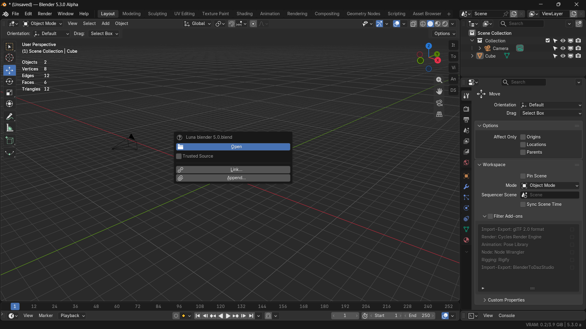Image resolution: width=586 pixels, height=329 pixels.
Task: Click the play animation button
Action: (228, 316)
